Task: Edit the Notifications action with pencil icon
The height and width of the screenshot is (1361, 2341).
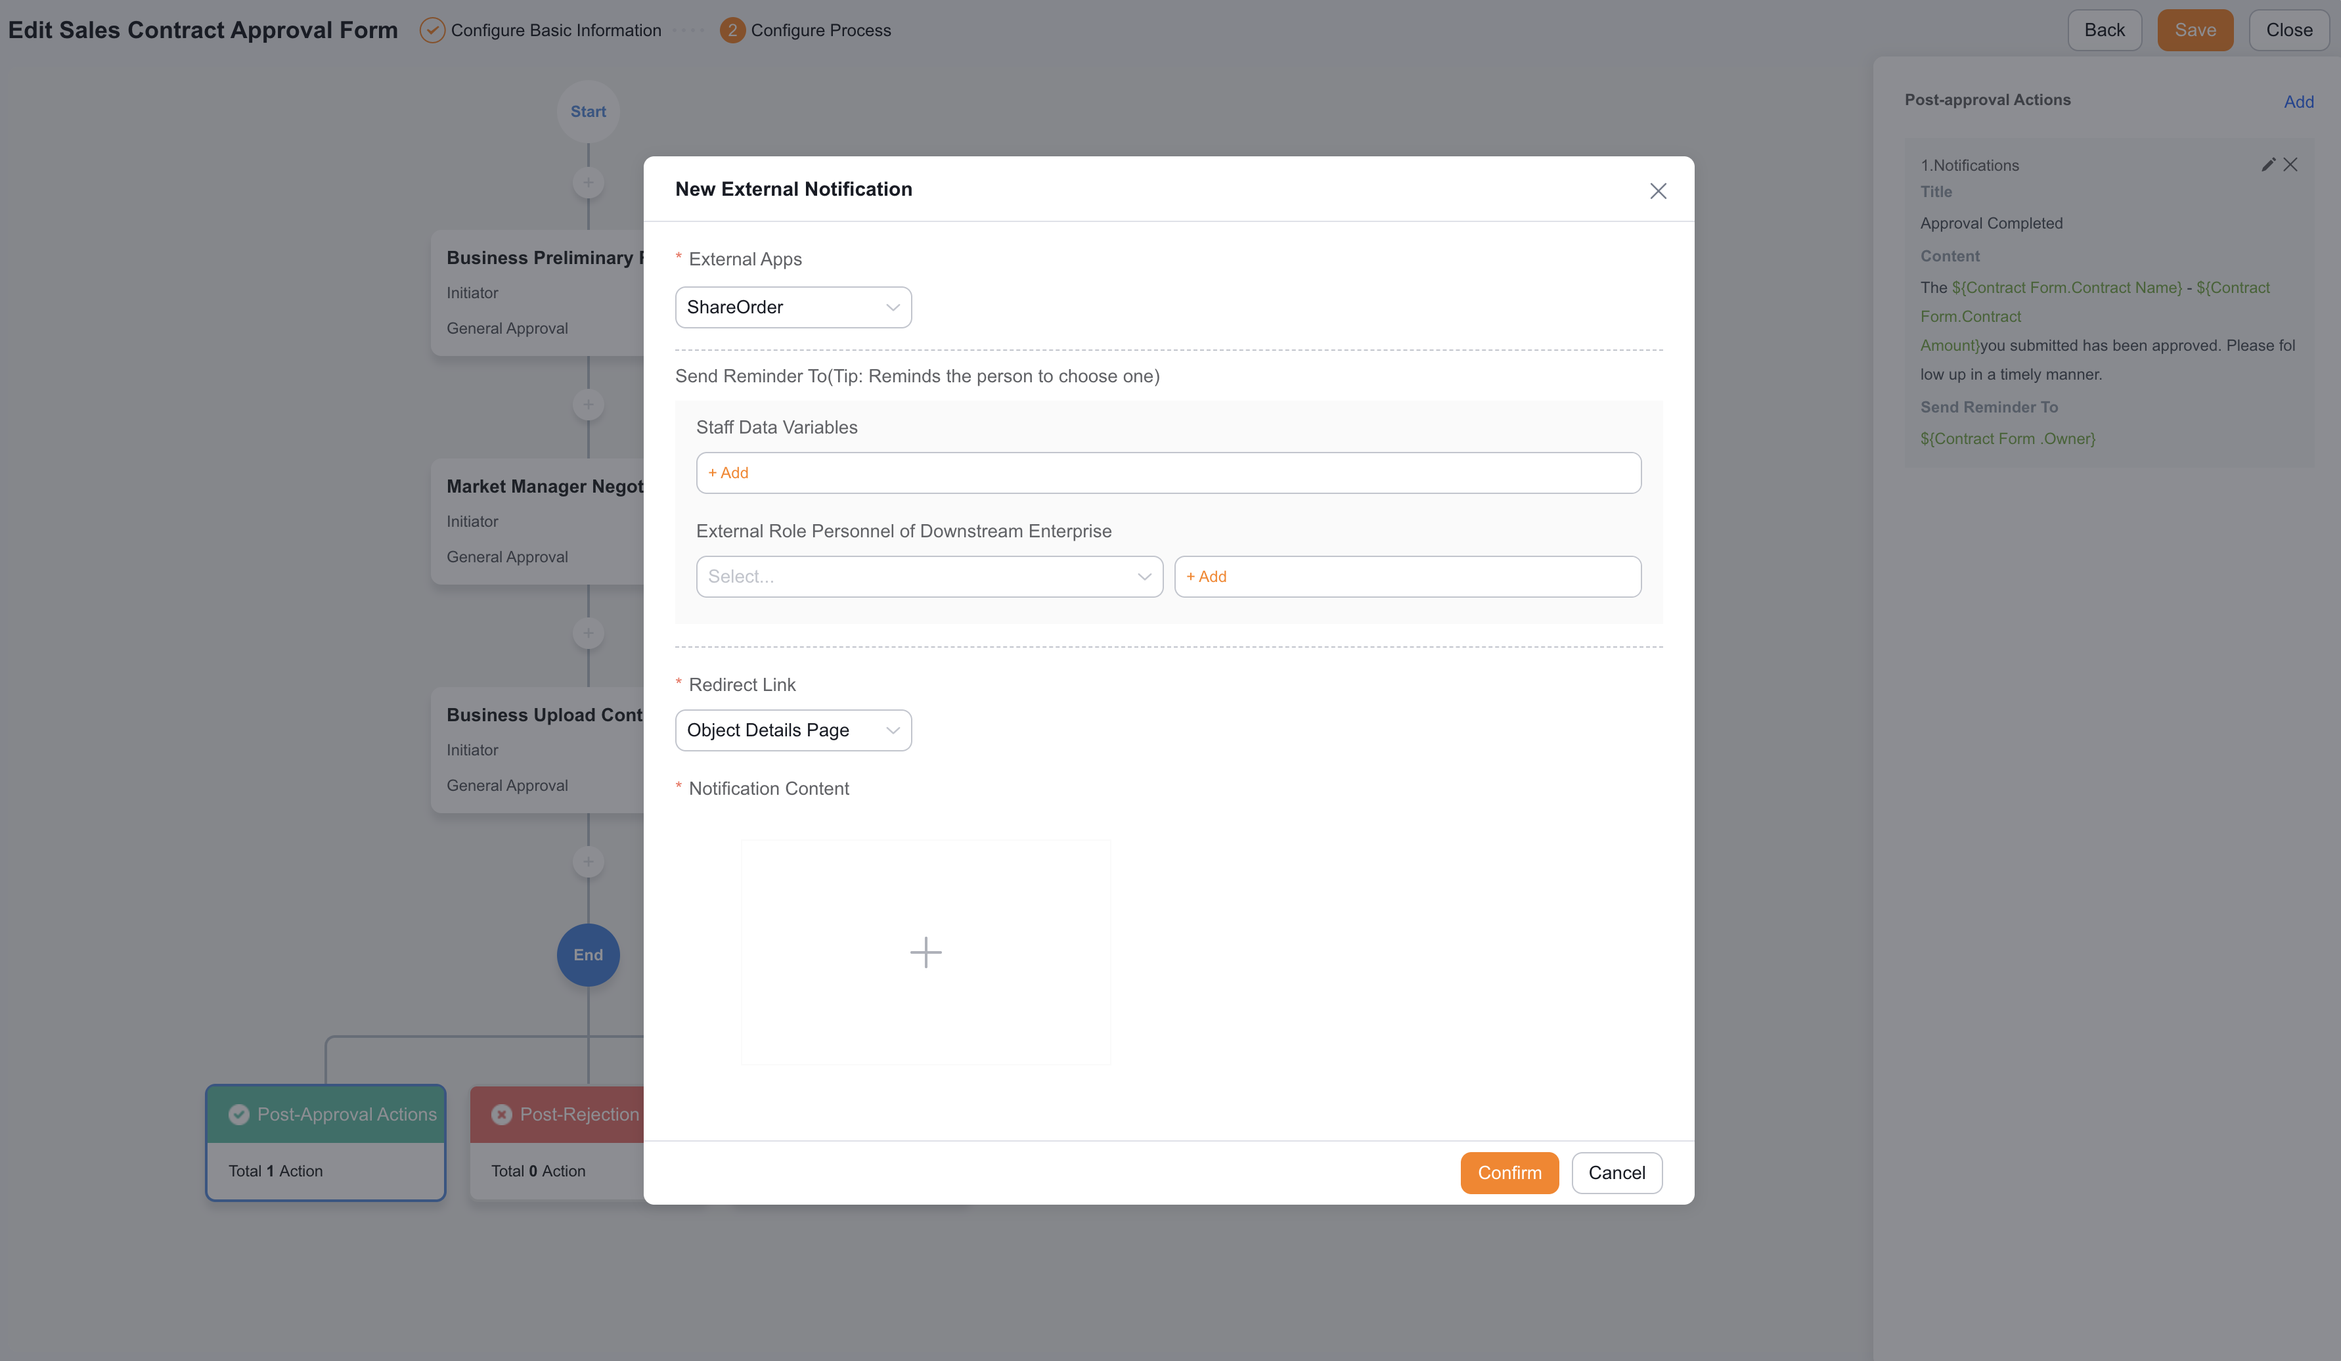Action: (x=2267, y=164)
